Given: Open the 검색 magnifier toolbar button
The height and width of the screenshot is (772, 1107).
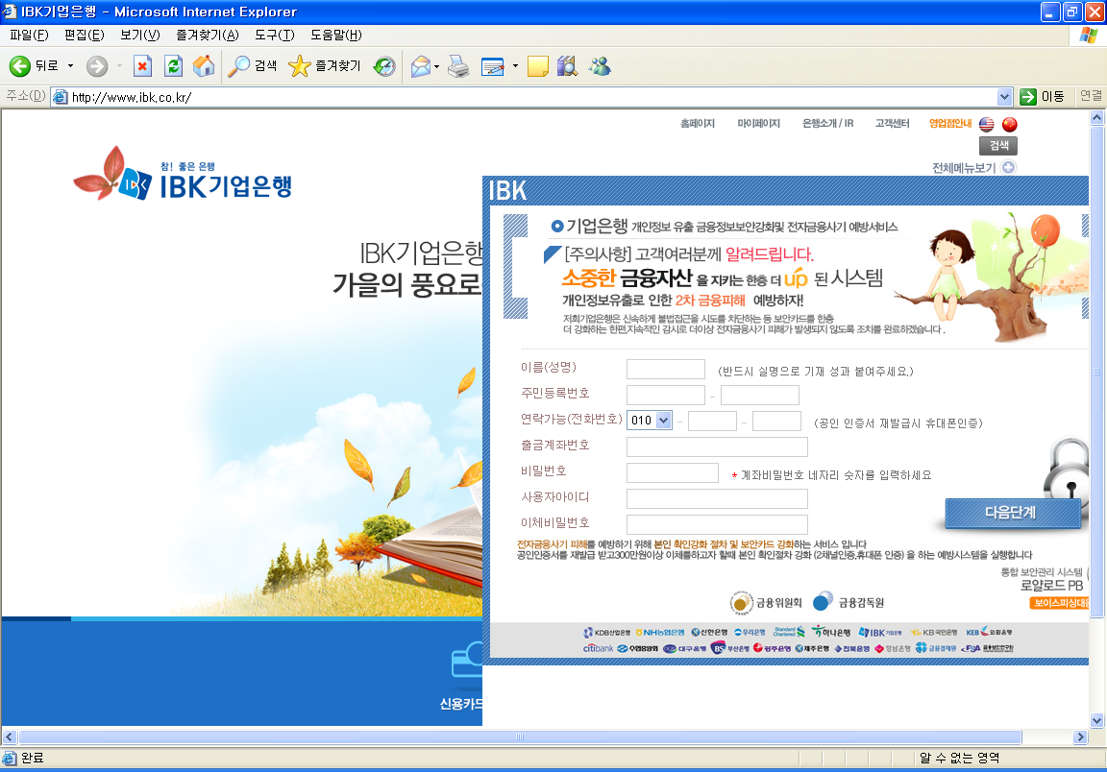Looking at the screenshot, I should pyautogui.click(x=252, y=66).
